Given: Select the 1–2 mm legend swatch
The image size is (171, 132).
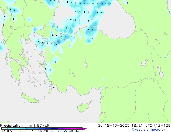Looking at the screenshot, I should coord(17,128).
